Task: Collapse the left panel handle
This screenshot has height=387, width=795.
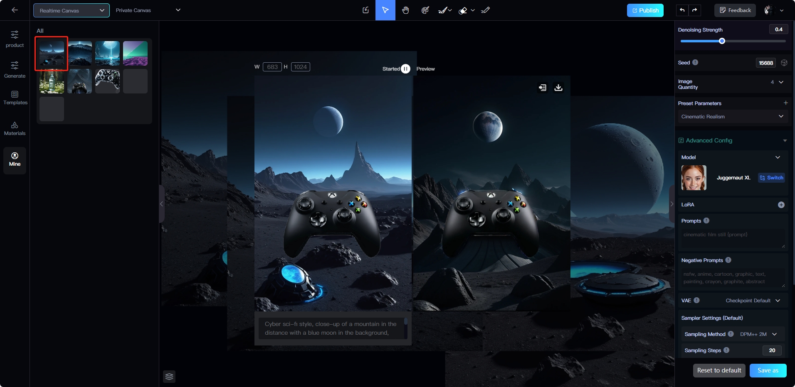Action: pos(162,204)
